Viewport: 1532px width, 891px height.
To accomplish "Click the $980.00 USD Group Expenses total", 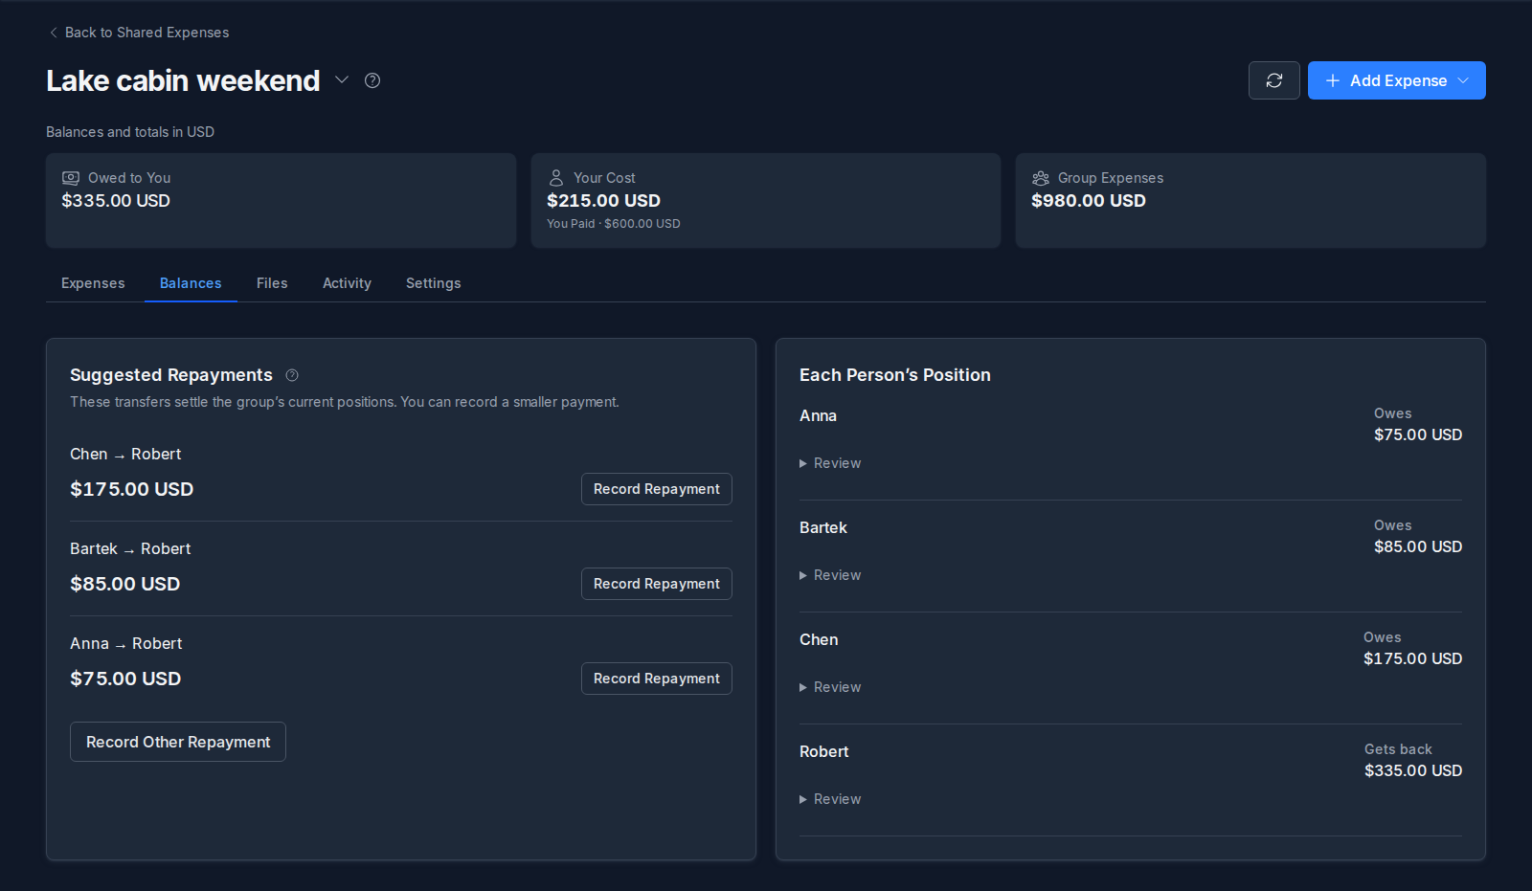I will pyautogui.click(x=1089, y=201).
